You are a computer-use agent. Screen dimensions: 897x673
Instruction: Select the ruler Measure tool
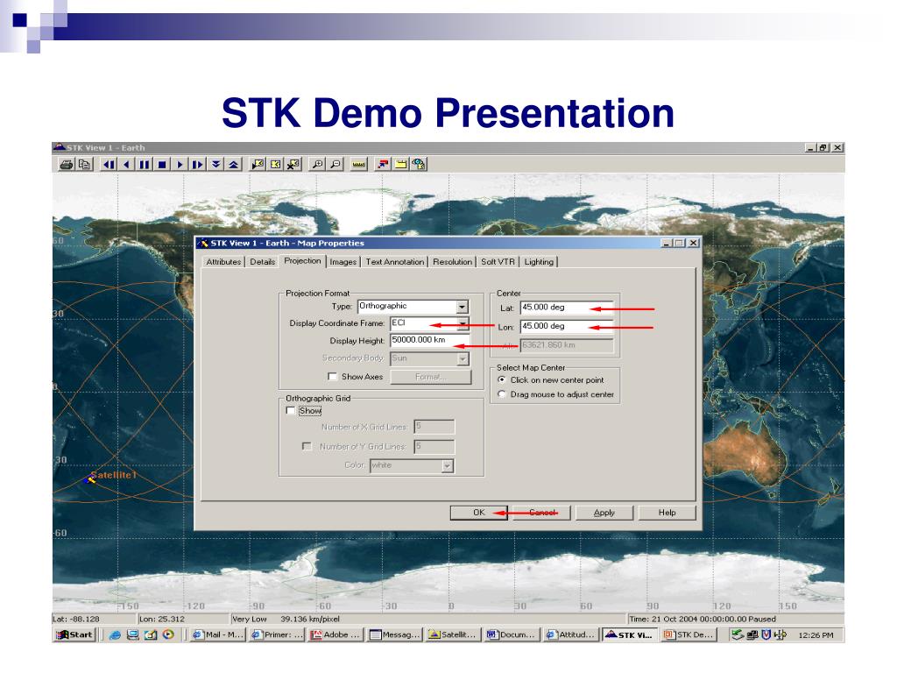pos(358,165)
